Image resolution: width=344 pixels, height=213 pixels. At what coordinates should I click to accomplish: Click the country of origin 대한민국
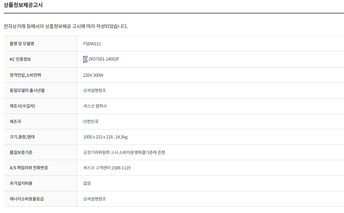(91, 122)
